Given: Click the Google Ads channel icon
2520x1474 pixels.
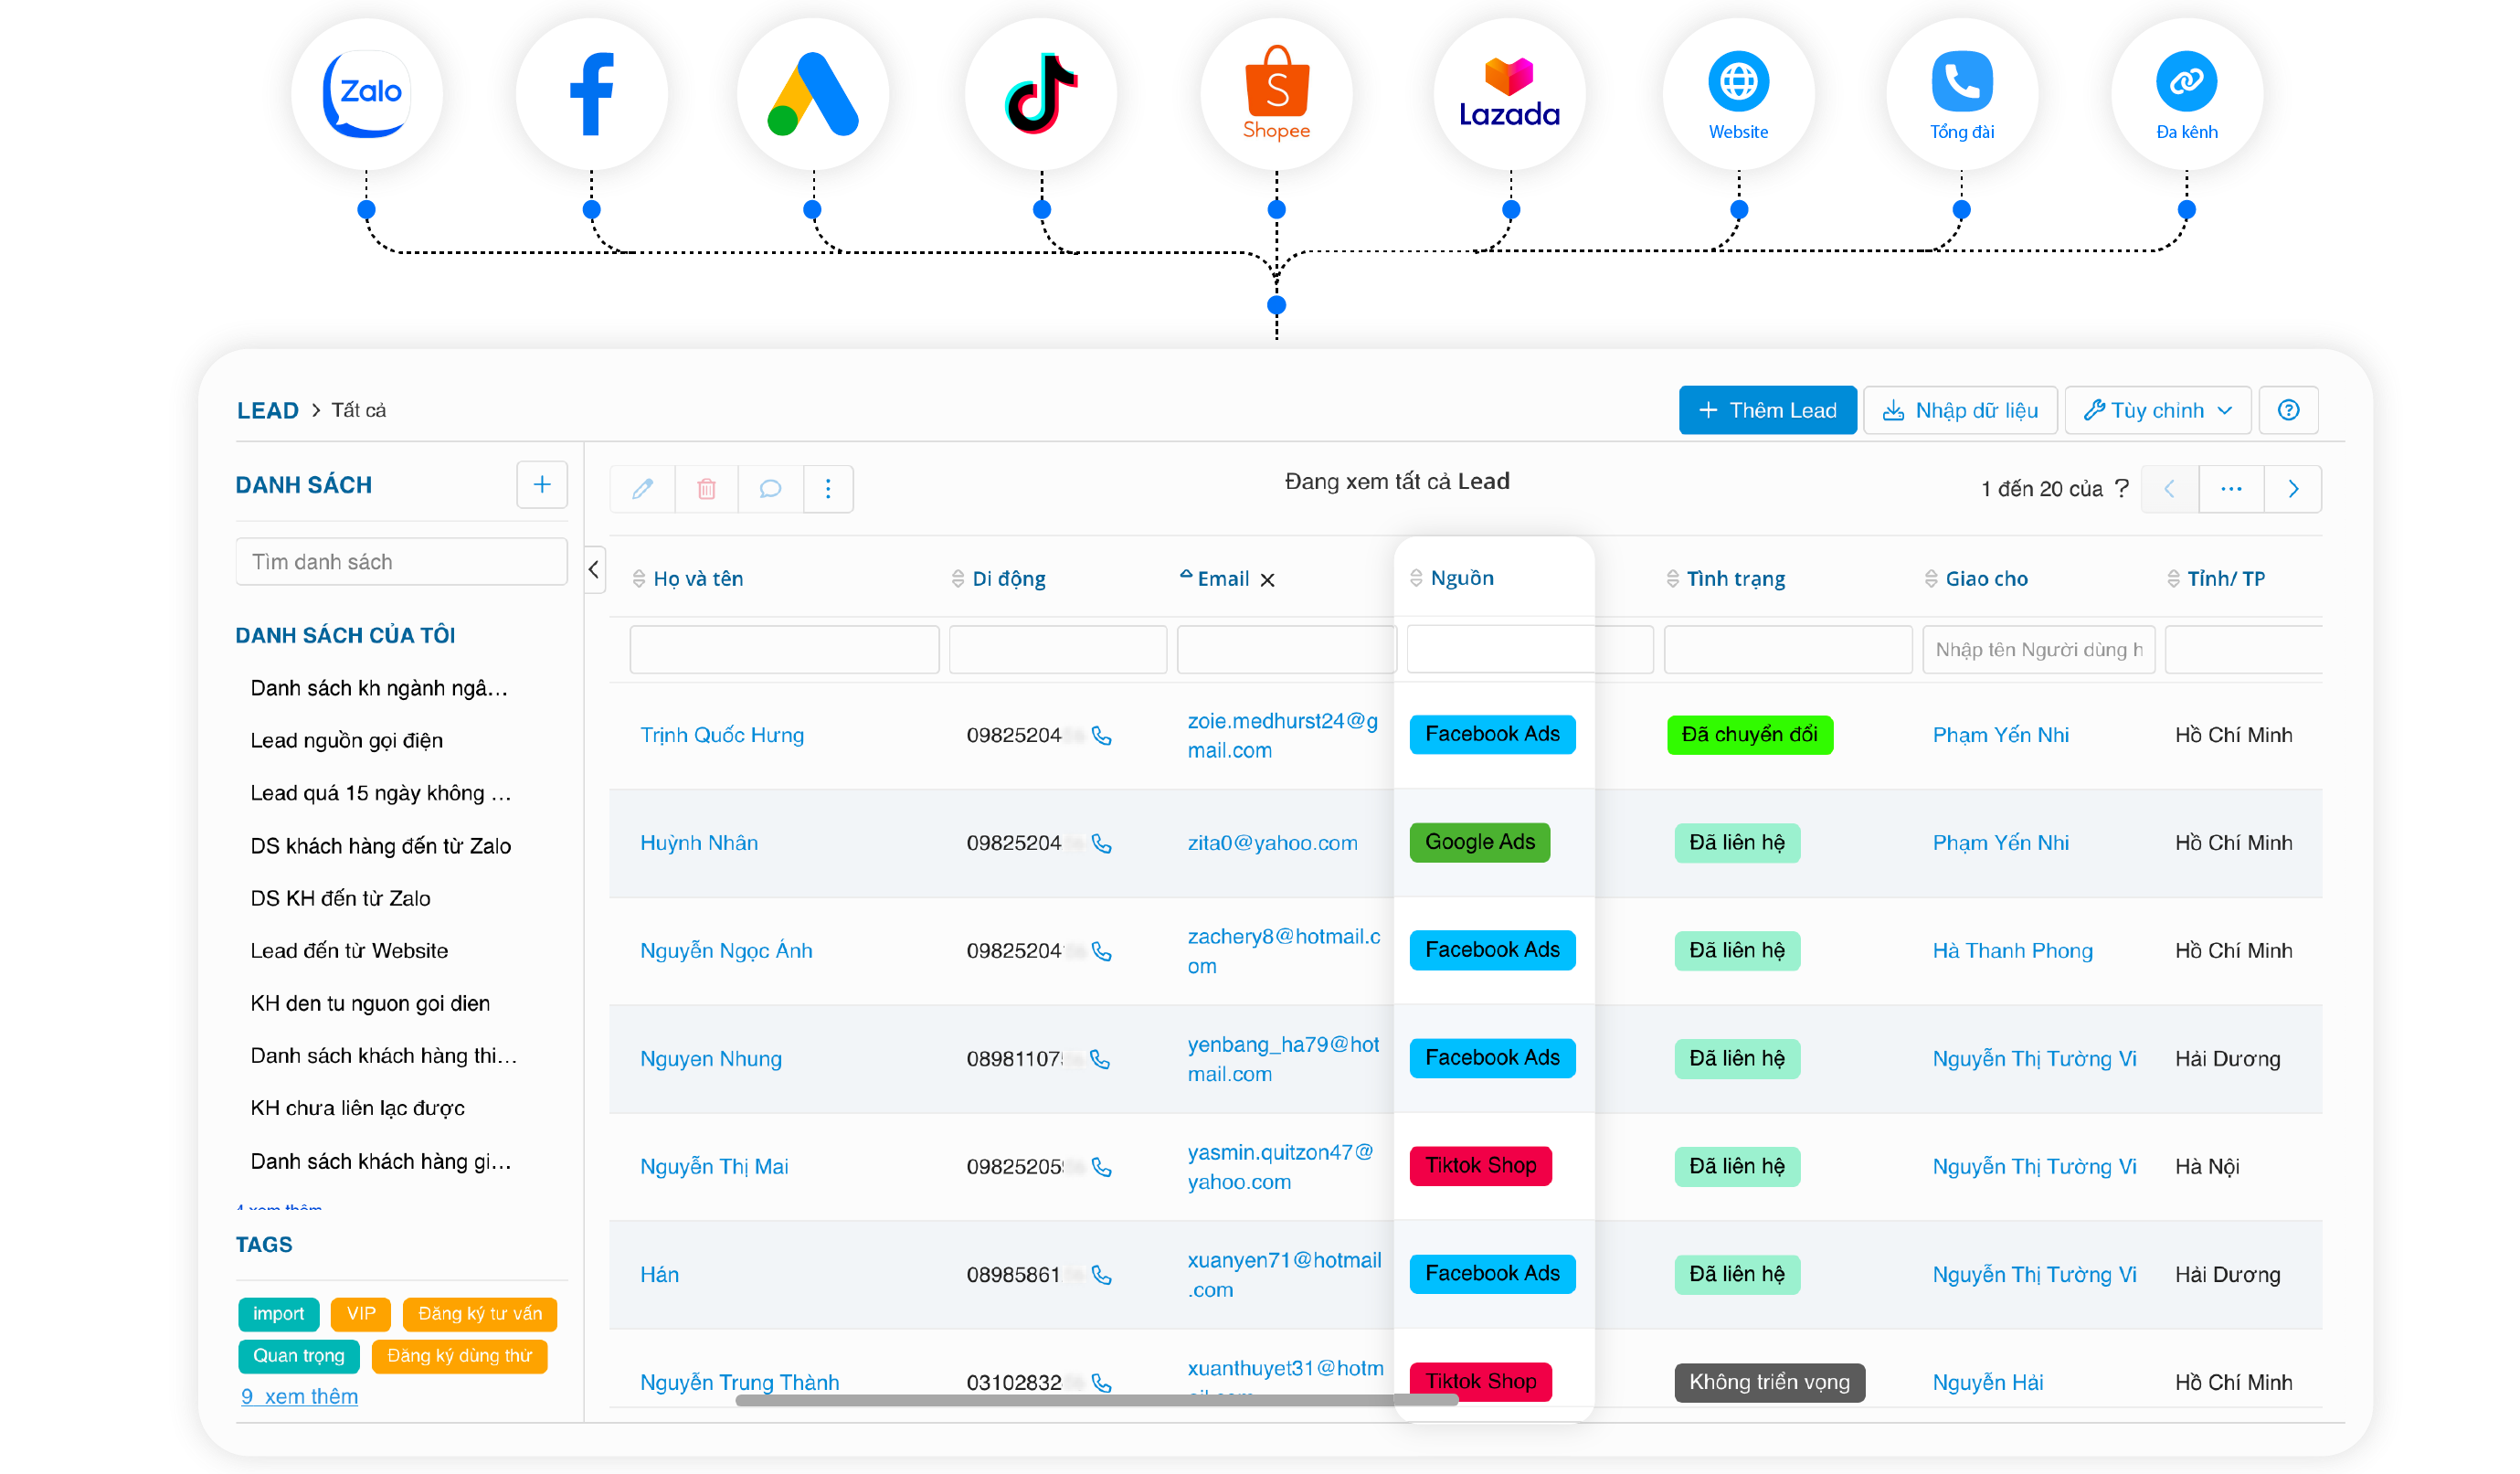Looking at the screenshot, I should (x=813, y=93).
